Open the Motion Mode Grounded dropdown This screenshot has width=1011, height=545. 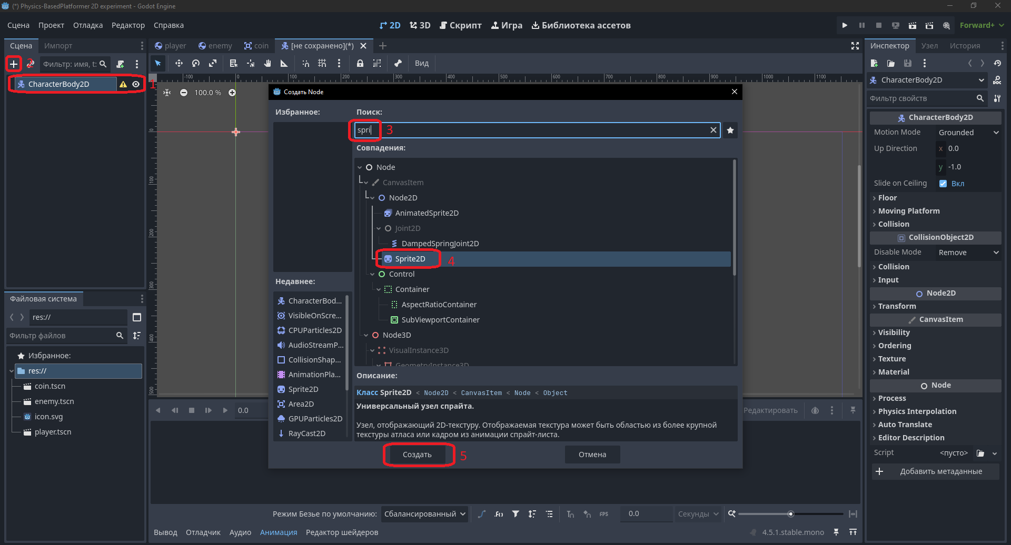pyautogui.click(x=968, y=133)
